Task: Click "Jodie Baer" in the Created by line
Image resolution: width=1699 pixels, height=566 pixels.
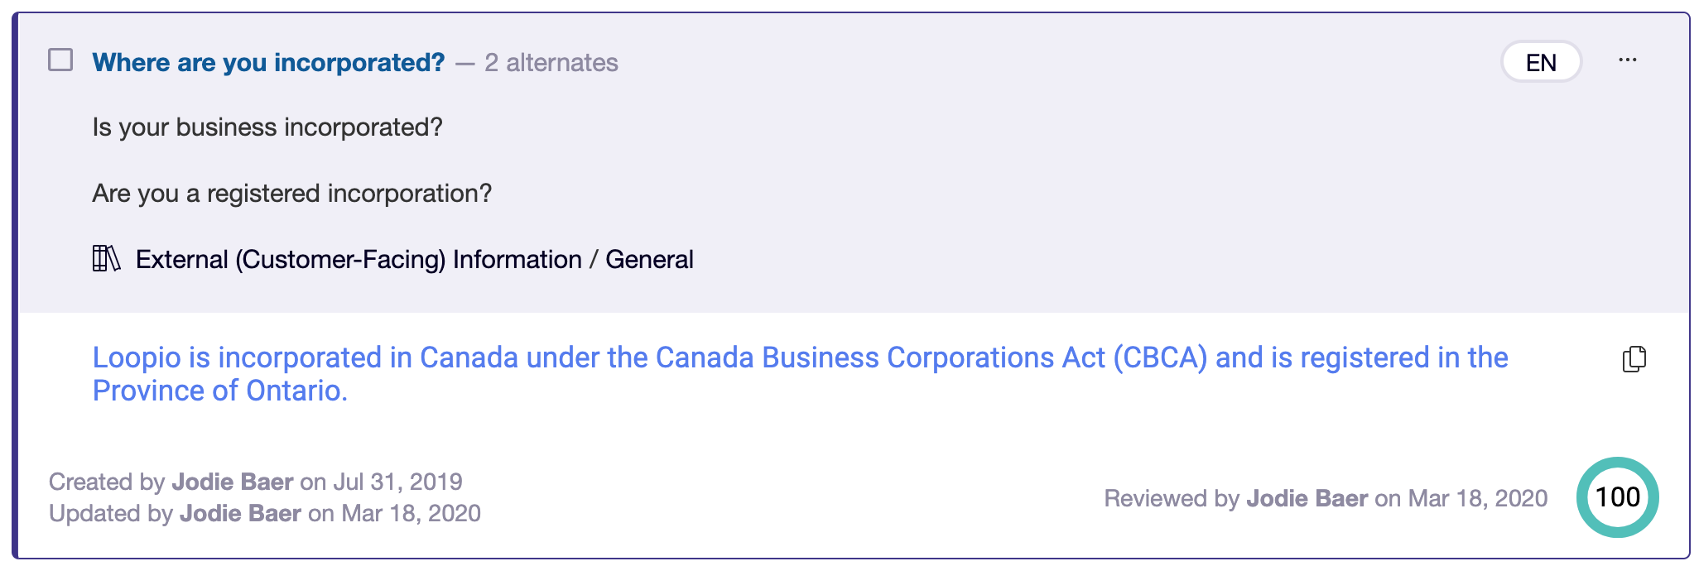Action: click(233, 482)
